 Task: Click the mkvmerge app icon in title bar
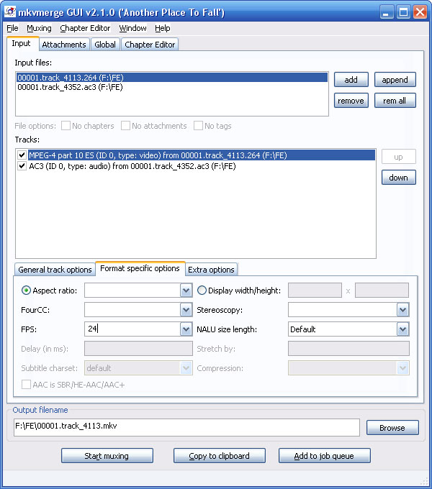click(x=10, y=12)
